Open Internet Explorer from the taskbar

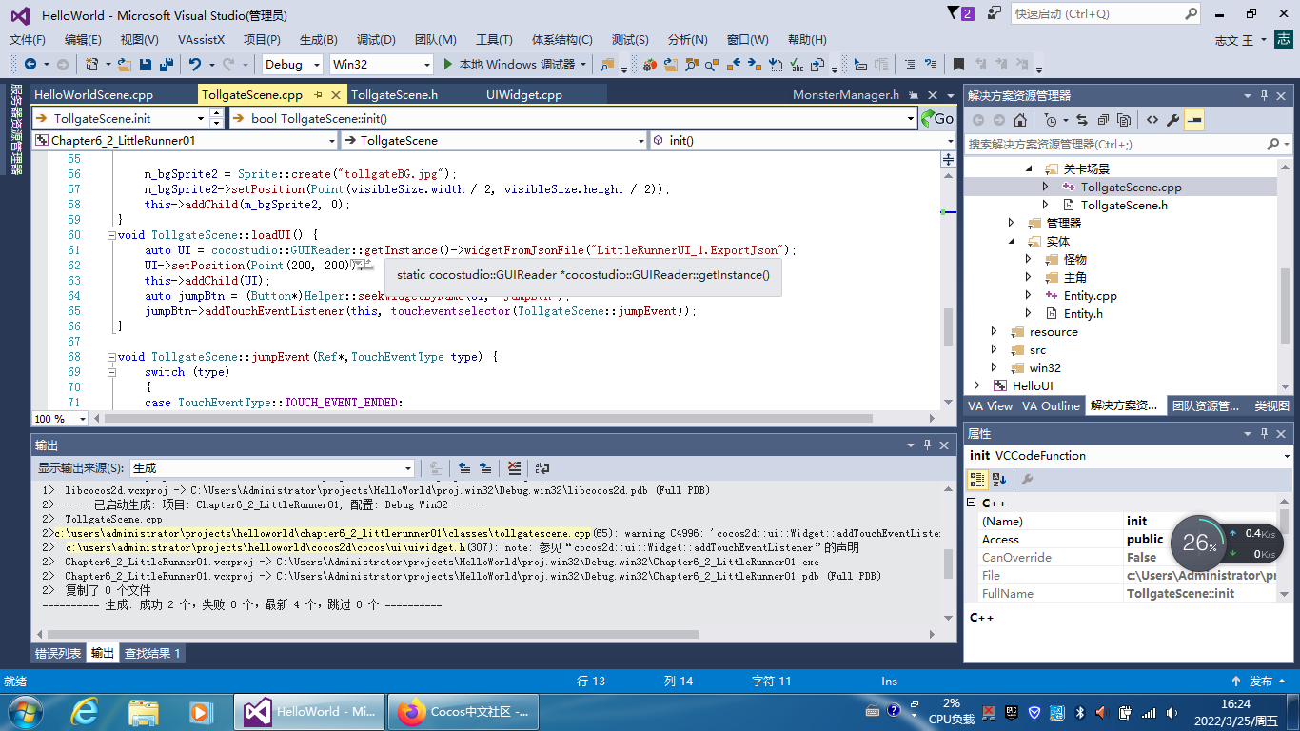(86, 712)
